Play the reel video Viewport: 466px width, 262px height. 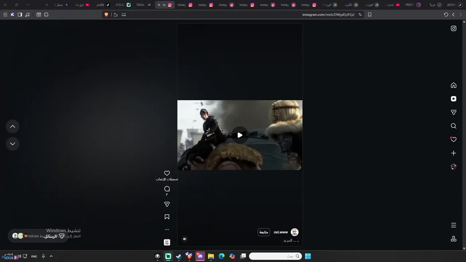pyautogui.click(x=240, y=135)
